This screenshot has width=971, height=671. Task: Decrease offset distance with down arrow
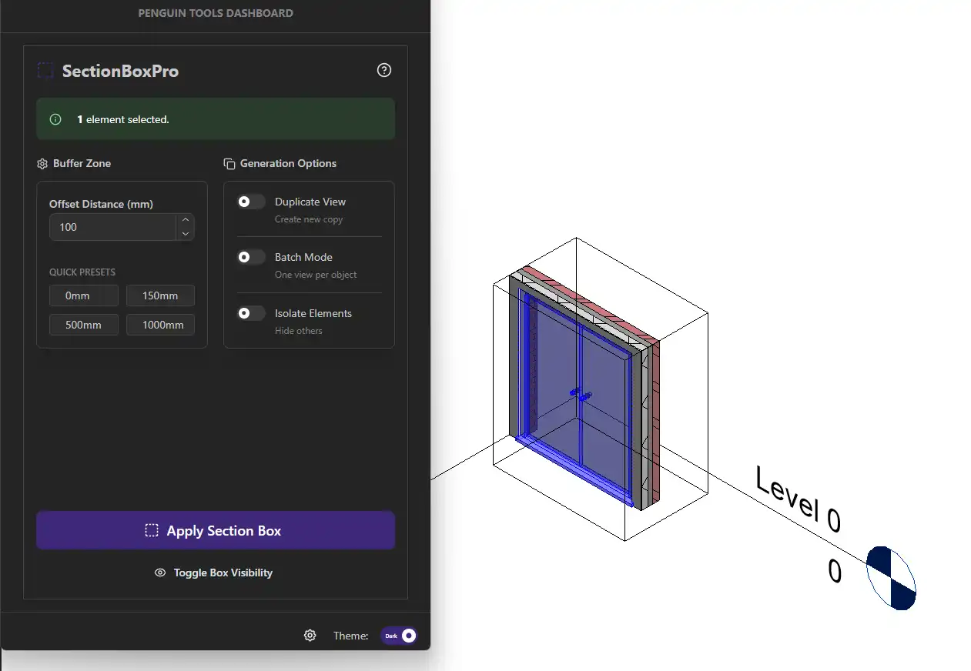186,233
